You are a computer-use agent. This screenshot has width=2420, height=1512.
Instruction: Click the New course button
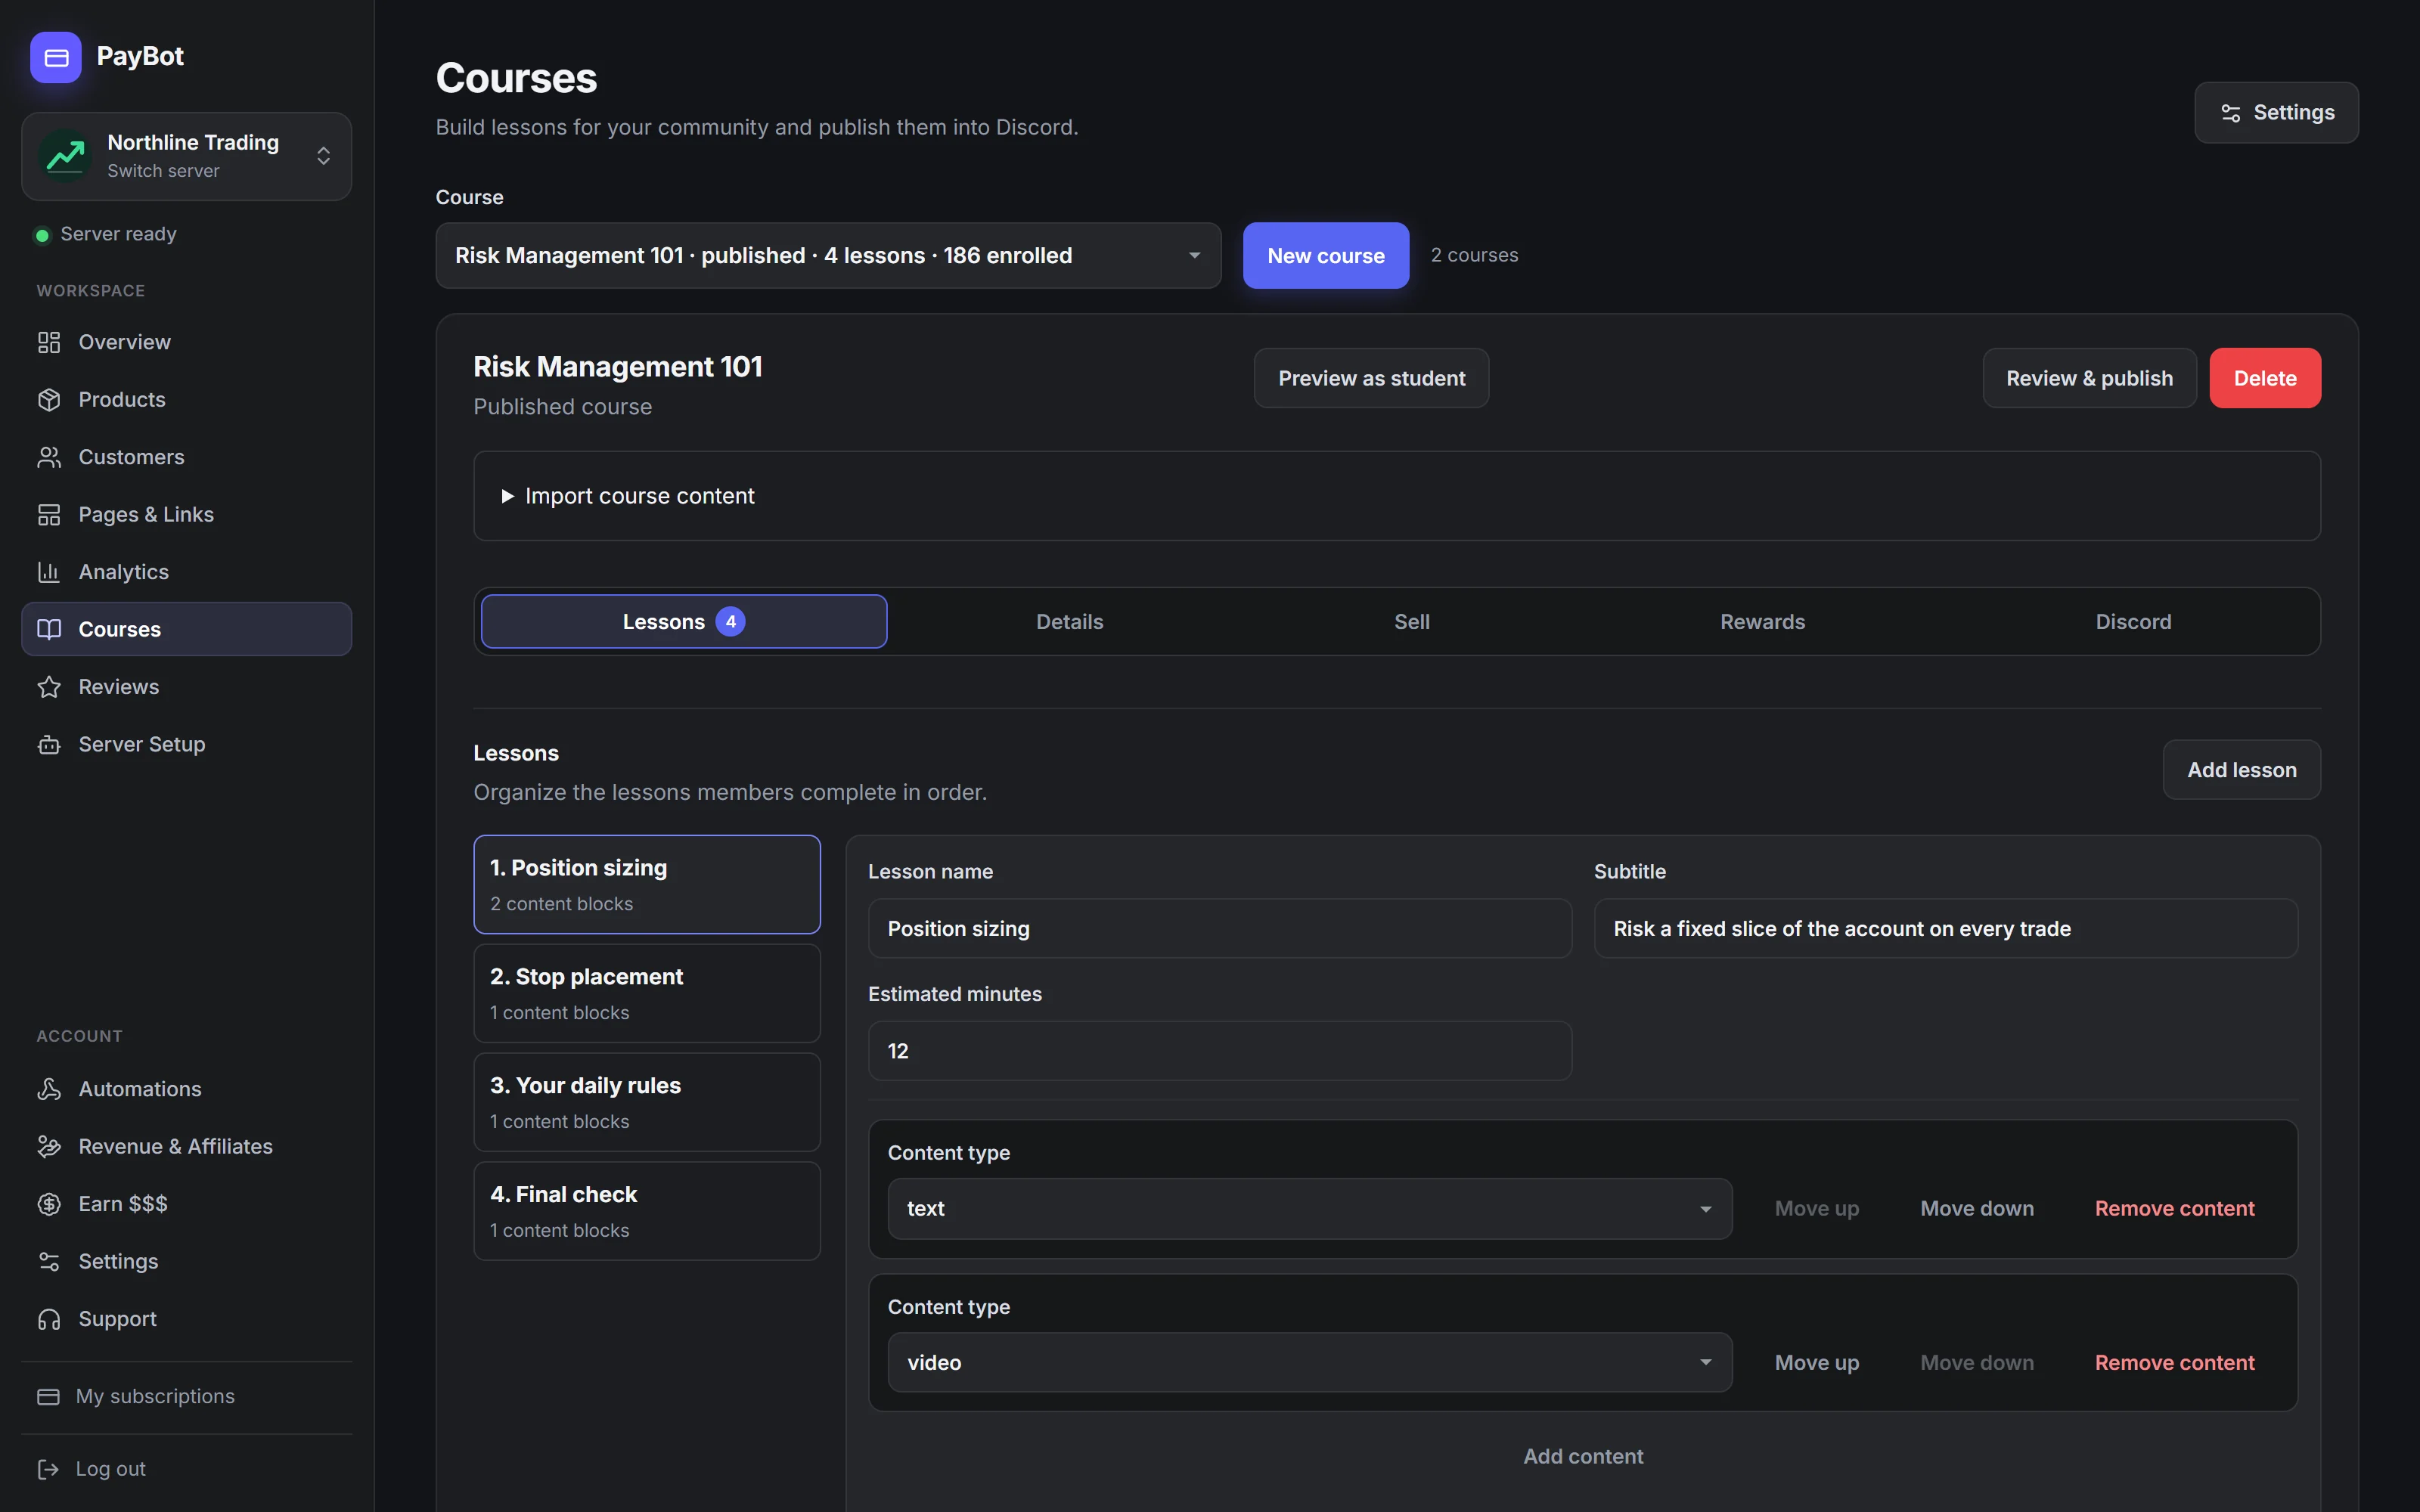(x=1325, y=255)
